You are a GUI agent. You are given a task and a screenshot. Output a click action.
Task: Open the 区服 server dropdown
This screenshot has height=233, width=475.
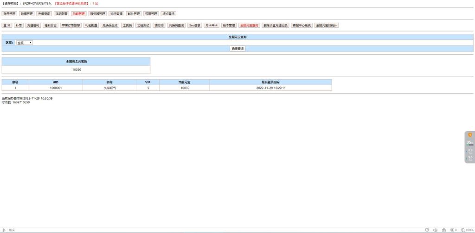tap(24, 43)
